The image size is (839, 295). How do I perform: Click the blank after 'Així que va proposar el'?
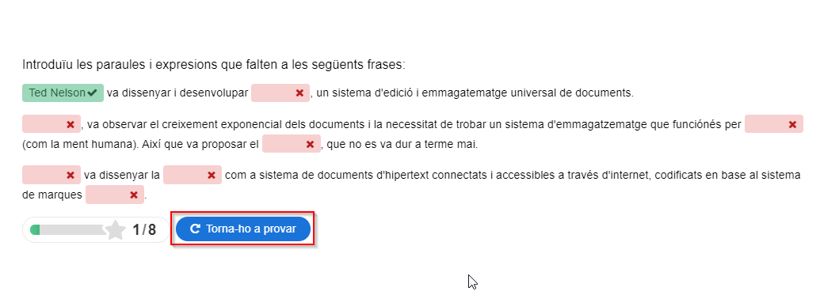291,144
